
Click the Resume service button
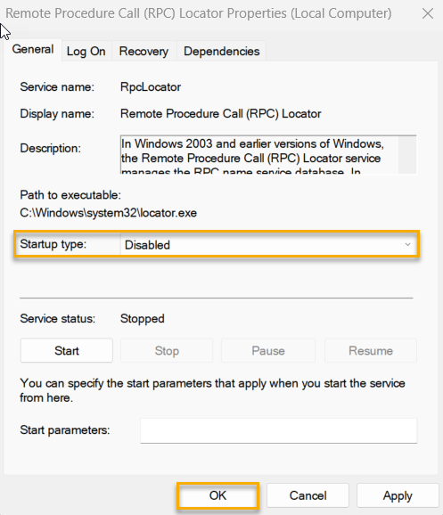coord(371,350)
